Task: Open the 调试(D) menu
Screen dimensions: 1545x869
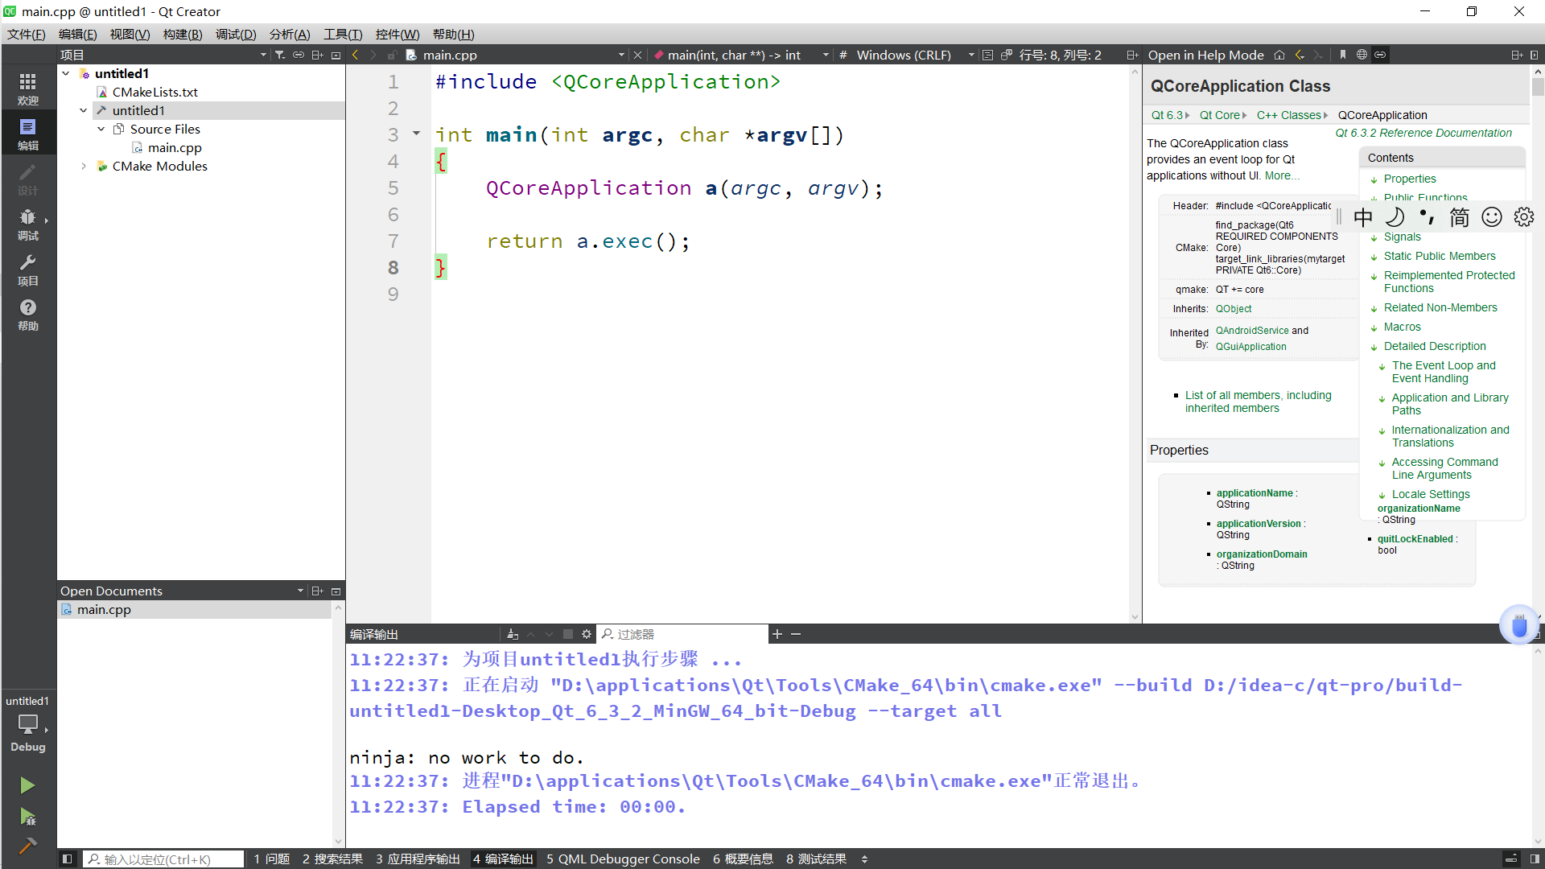Action: point(236,34)
